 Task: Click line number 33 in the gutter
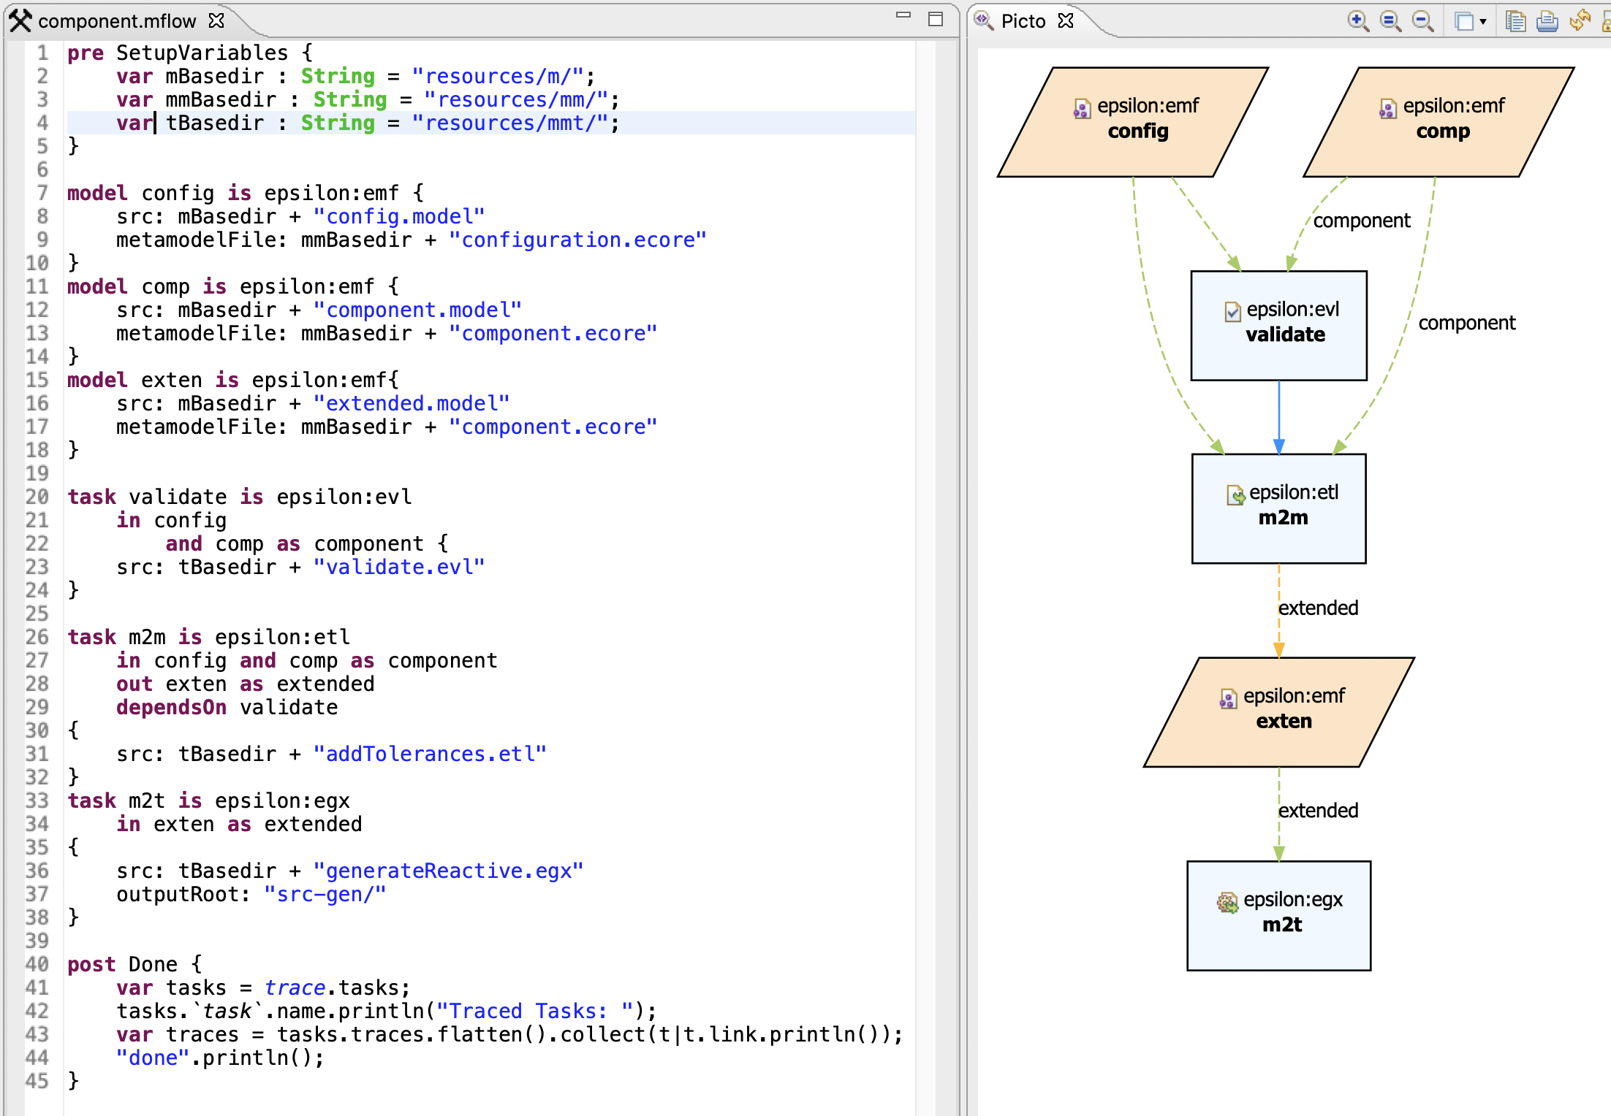[x=37, y=800]
